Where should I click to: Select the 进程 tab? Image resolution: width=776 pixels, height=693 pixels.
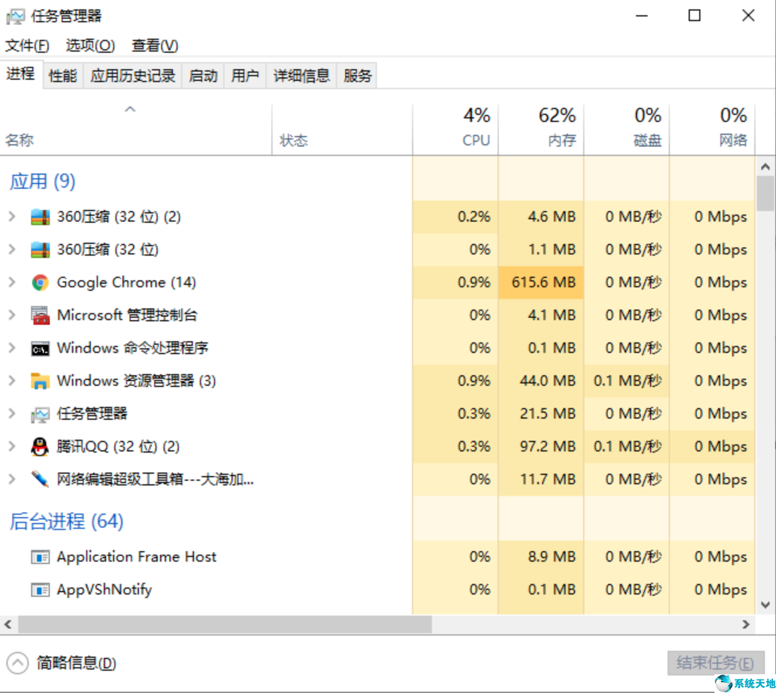tap(21, 74)
